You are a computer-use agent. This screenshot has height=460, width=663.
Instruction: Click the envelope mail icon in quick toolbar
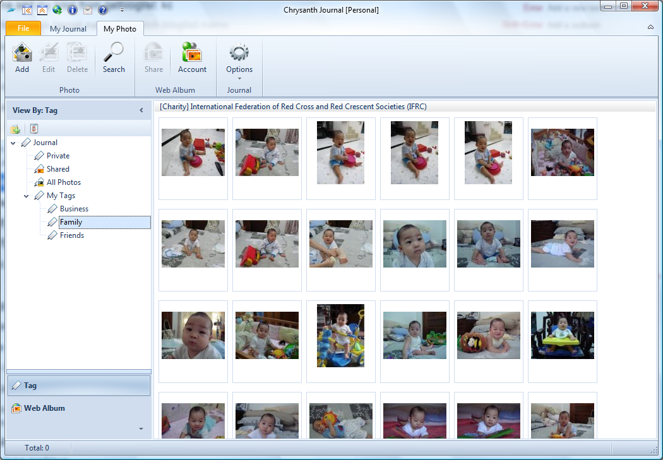87,10
